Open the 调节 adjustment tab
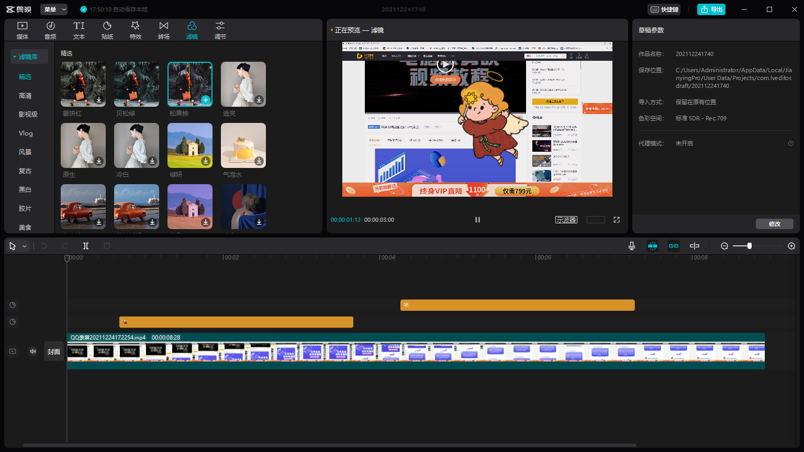Screen dimensions: 804x452 [x=220, y=30]
